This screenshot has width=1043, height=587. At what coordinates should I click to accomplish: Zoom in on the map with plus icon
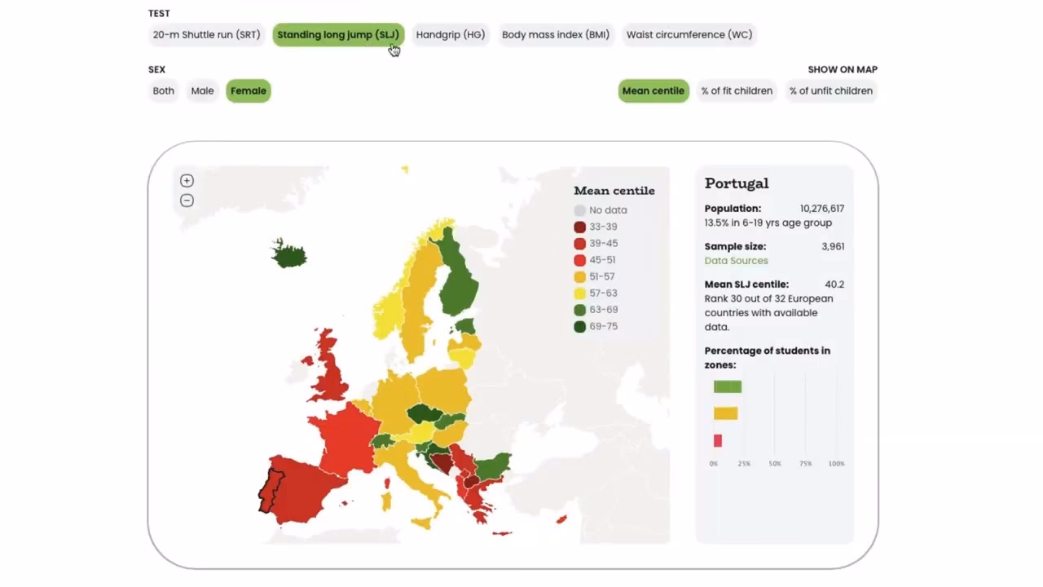click(187, 180)
